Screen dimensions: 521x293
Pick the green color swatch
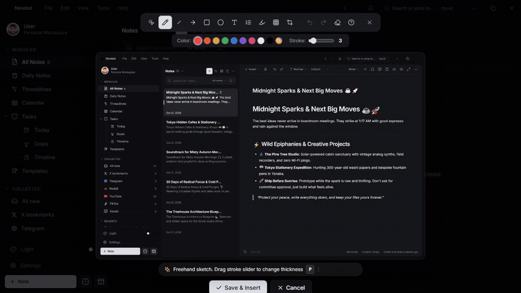click(225, 40)
